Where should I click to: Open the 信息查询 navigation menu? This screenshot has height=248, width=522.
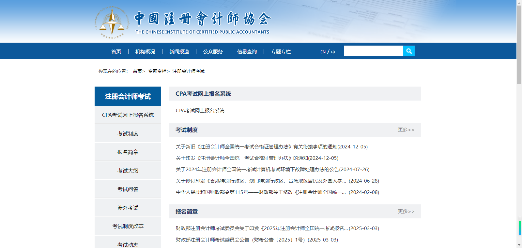pos(247,51)
